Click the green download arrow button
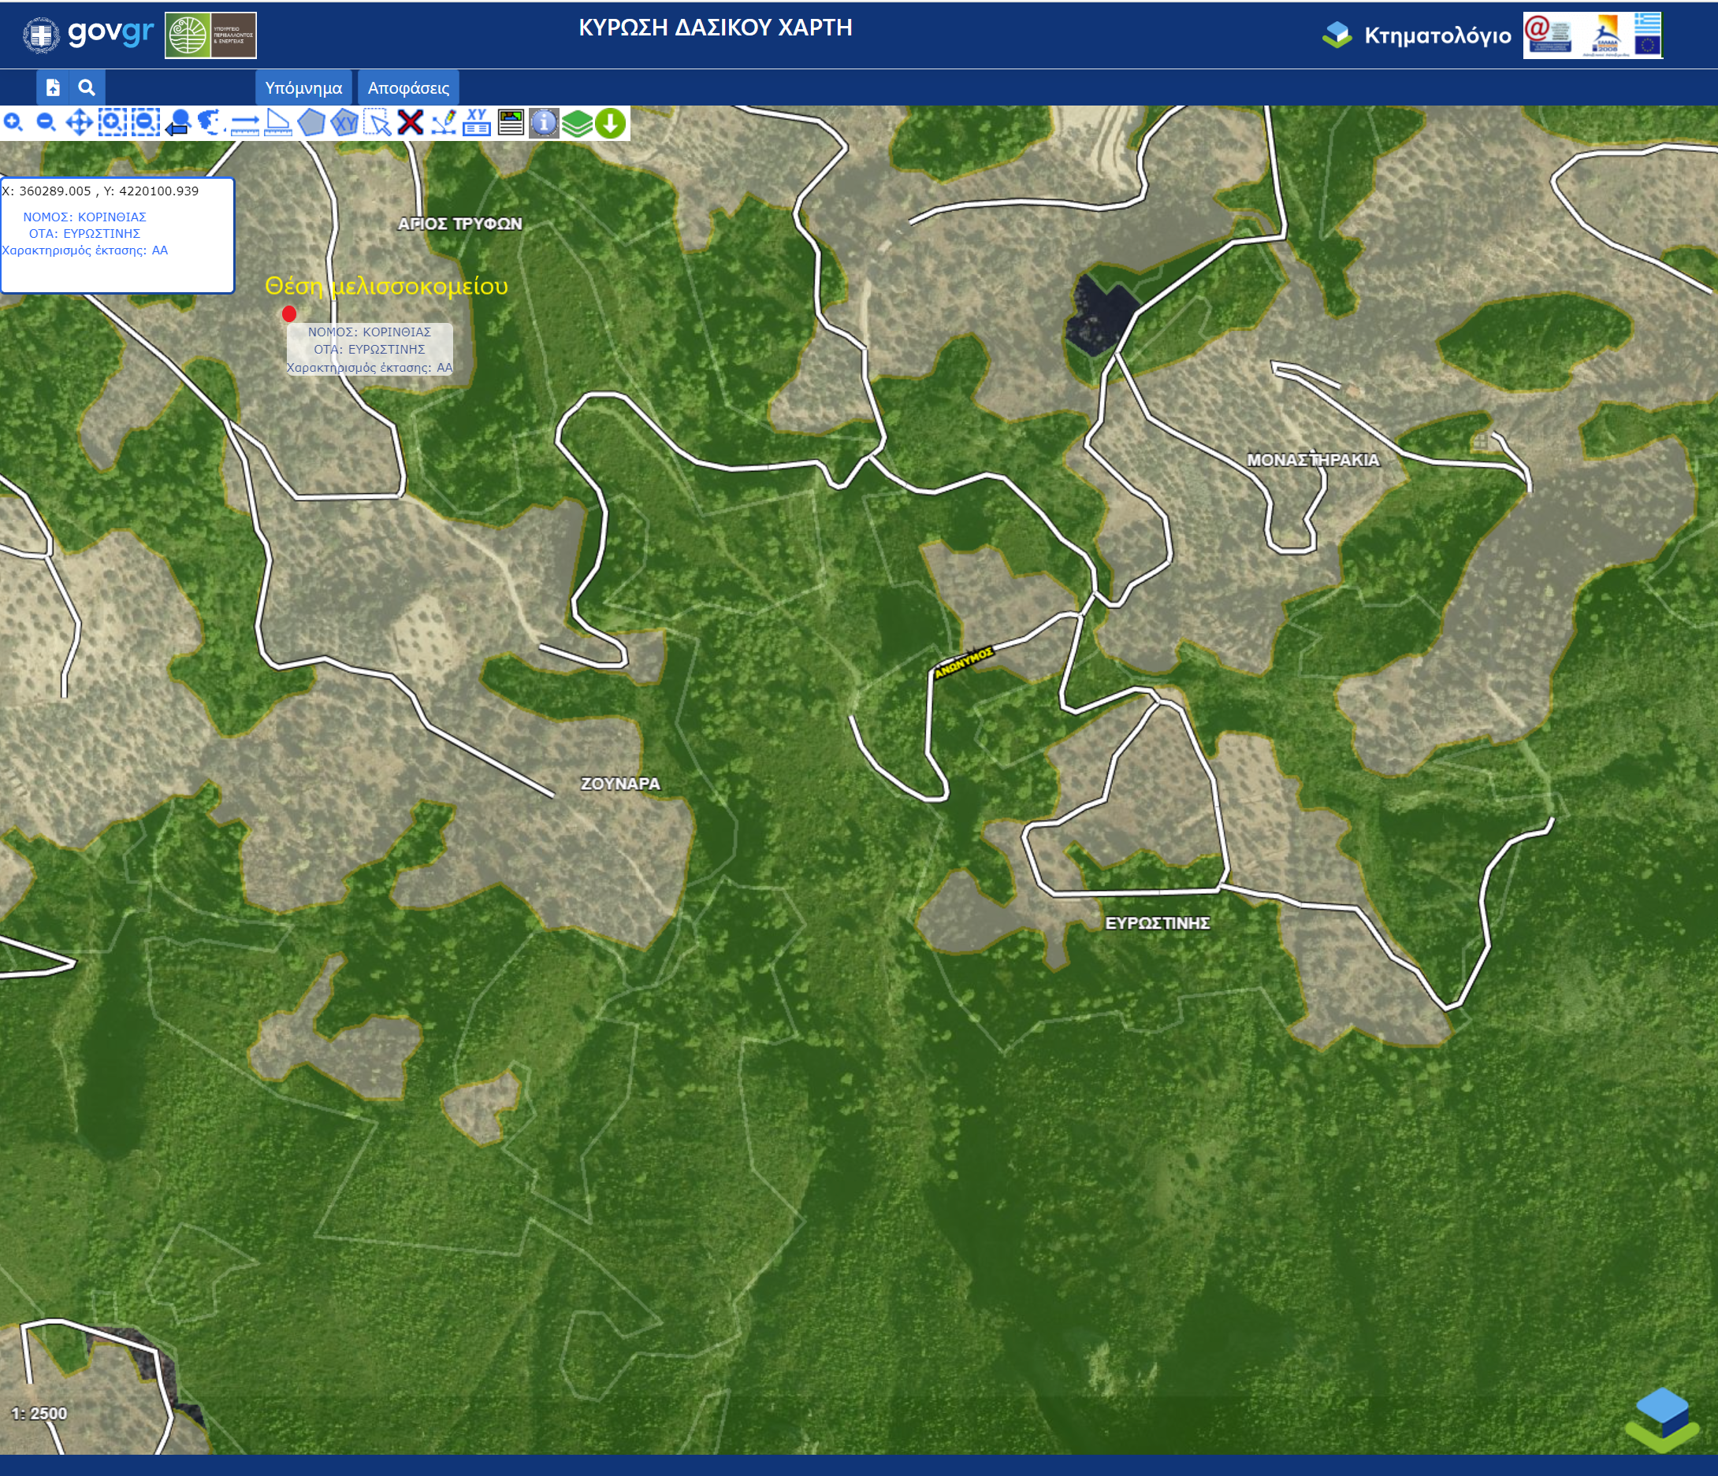The height and width of the screenshot is (1476, 1718). [x=610, y=123]
